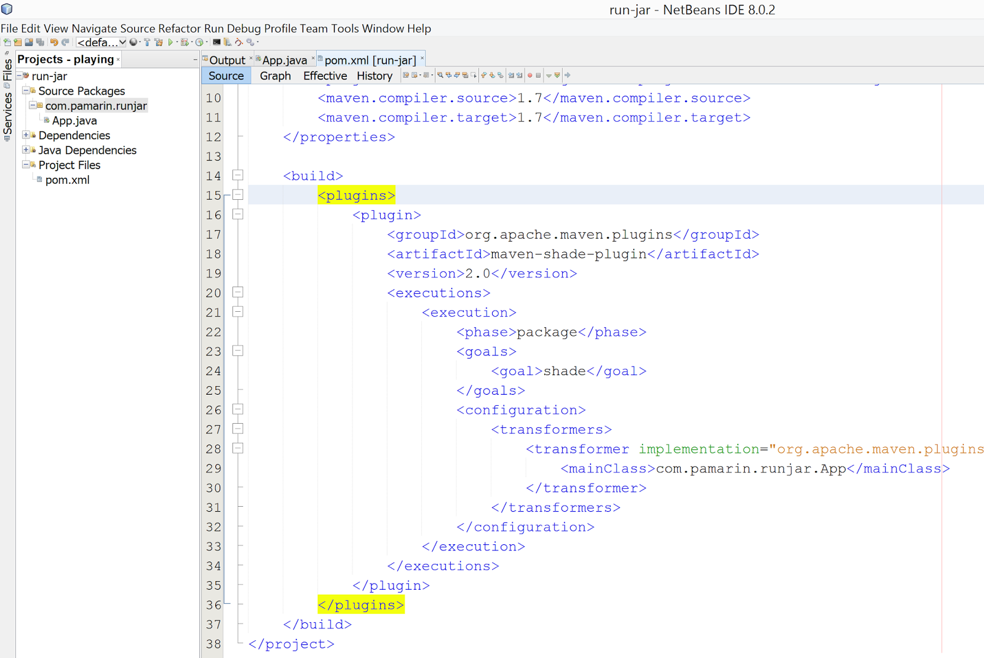Screen dimensions: 984x658
Task: Minimize the Projects panel with the dash button
Action: coord(195,60)
